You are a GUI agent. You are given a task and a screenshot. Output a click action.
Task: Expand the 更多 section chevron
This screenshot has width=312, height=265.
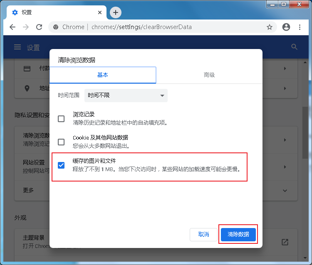[285, 191]
